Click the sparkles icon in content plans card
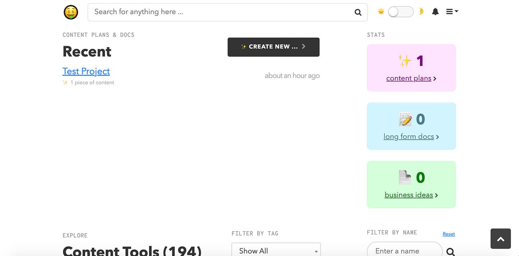Screen dimensions: 519x256 [x=405, y=61]
